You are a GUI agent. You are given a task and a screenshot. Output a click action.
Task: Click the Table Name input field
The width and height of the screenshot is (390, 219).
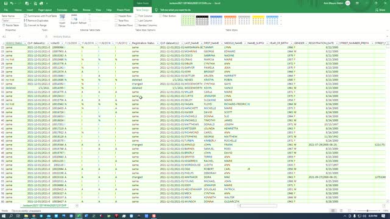tap(11, 21)
